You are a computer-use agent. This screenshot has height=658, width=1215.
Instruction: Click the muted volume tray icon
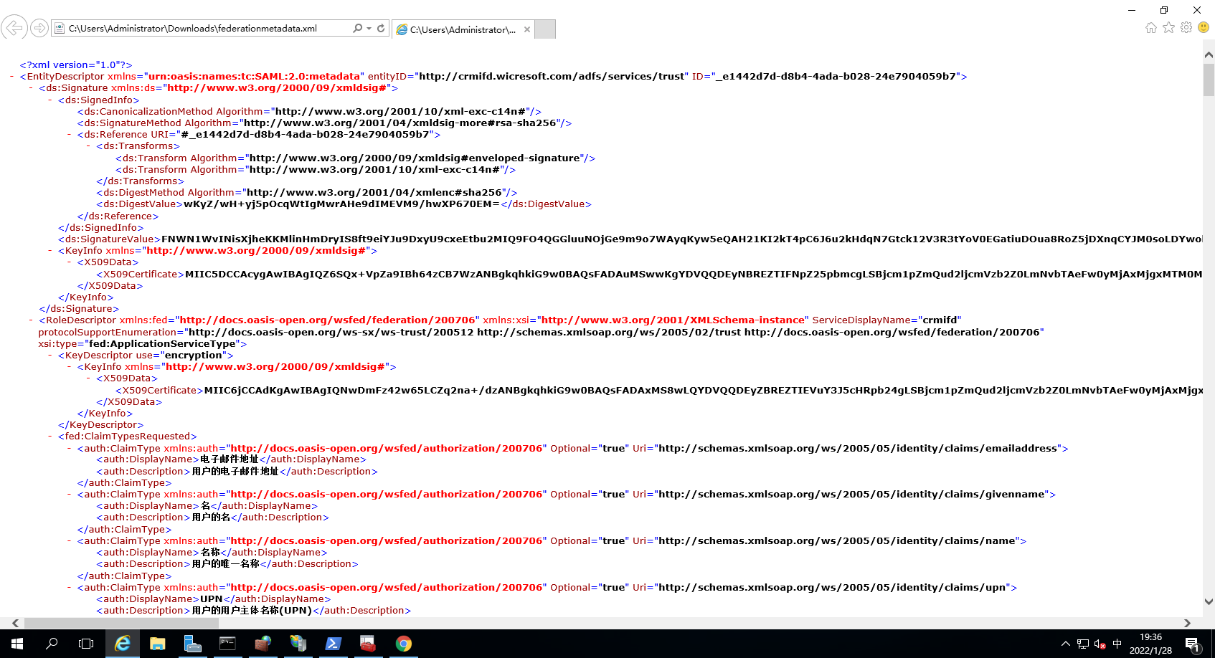1100,644
